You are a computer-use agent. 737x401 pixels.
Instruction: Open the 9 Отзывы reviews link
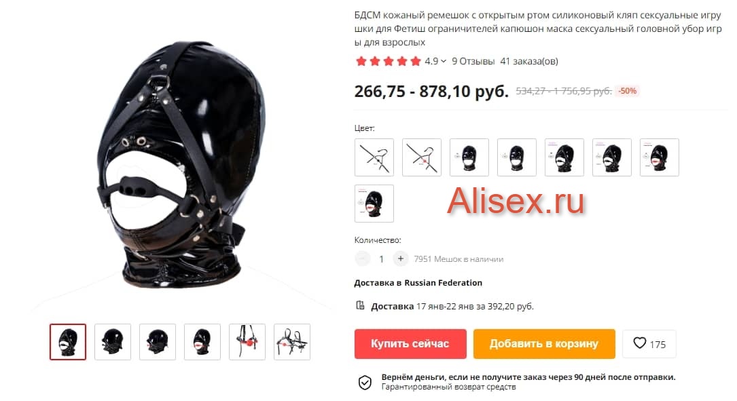point(473,61)
